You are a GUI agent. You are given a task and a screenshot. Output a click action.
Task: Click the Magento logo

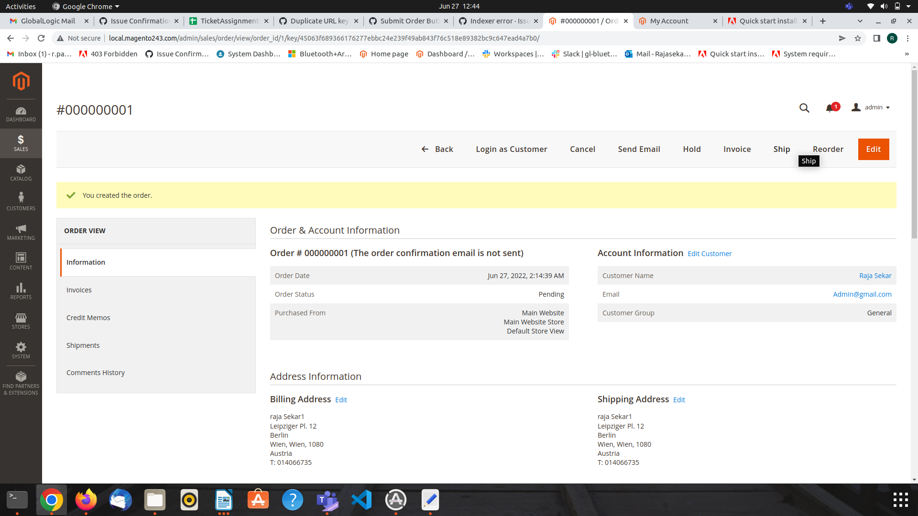click(21, 81)
